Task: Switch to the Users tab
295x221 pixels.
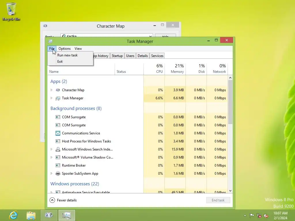Action: point(130,56)
